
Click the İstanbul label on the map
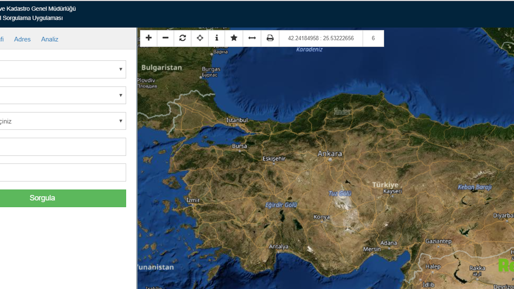[x=237, y=120]
